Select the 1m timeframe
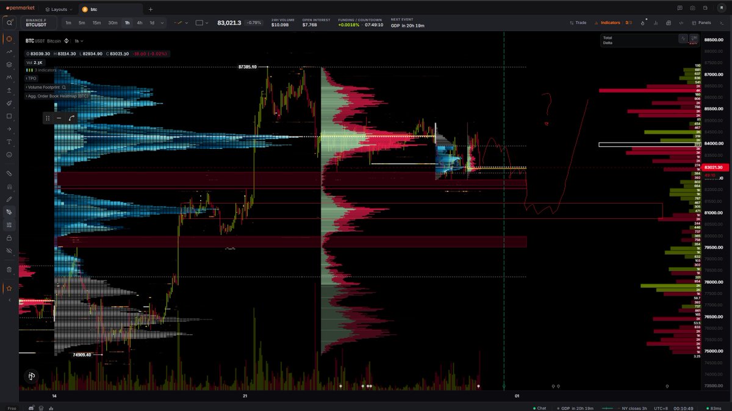The image size is (732, 411). click(x=68, y=23)
